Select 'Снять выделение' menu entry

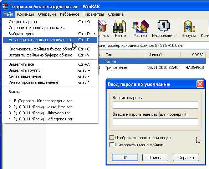point(50,76)
